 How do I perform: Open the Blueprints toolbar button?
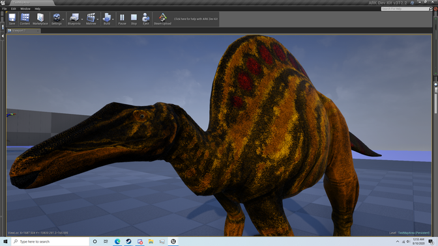coord(74,19)
